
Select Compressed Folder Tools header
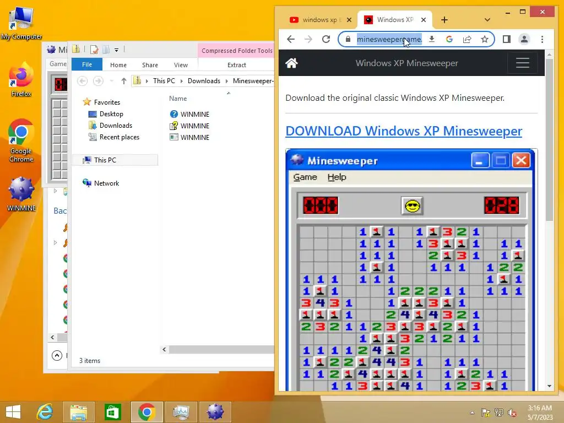(x=237, y=51)
